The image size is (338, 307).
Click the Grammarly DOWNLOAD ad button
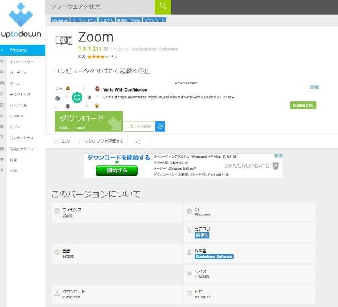pyautogui.click(x=303, y=105)
